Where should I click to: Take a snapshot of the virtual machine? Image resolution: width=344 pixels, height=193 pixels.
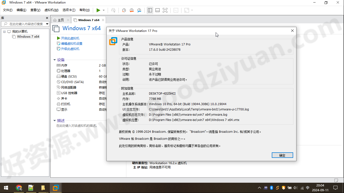124,10
